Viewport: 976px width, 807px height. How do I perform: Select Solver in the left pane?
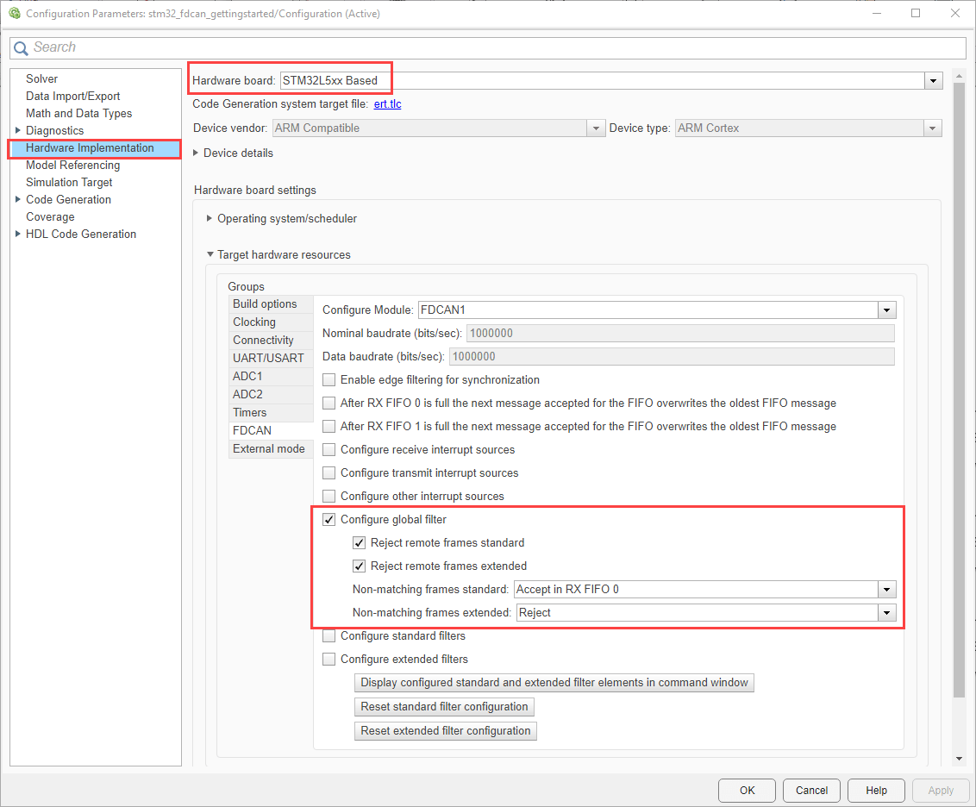coord(41,79)
